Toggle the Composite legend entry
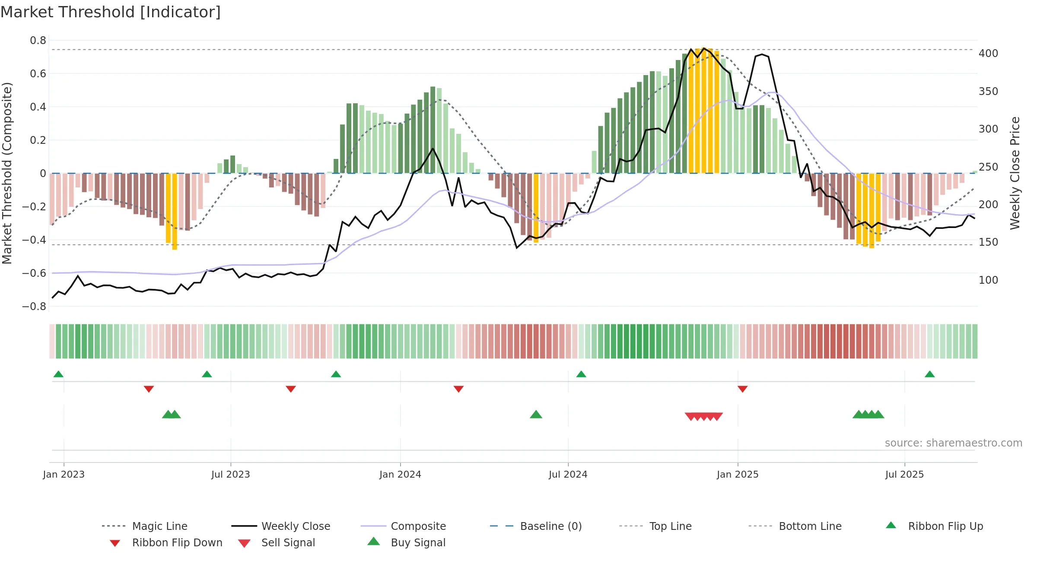This screenshot has width=1037, height=583. [x=403, y=526]
